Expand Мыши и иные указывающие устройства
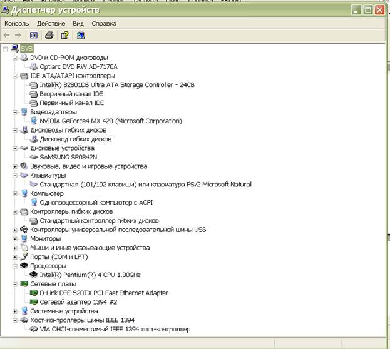390x349 pixels. (x=15, y=248)
